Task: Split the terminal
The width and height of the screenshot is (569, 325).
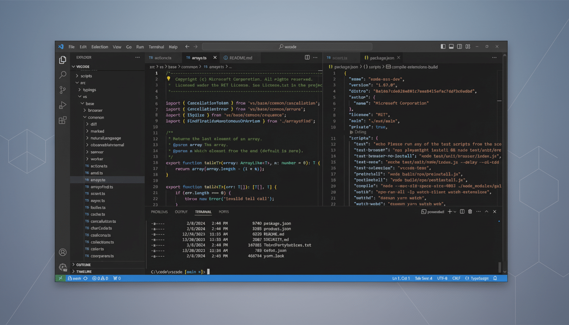Action: [x=461, y=211]
